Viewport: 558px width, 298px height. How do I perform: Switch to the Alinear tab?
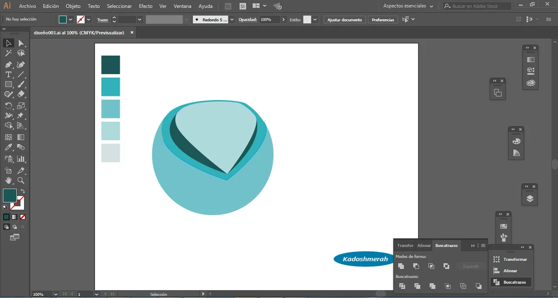(x=424, y=245)
